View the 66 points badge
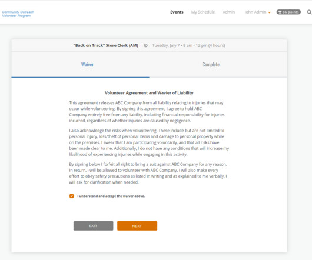The width and height of the screenshot is (312, 260). coord(288,12)
